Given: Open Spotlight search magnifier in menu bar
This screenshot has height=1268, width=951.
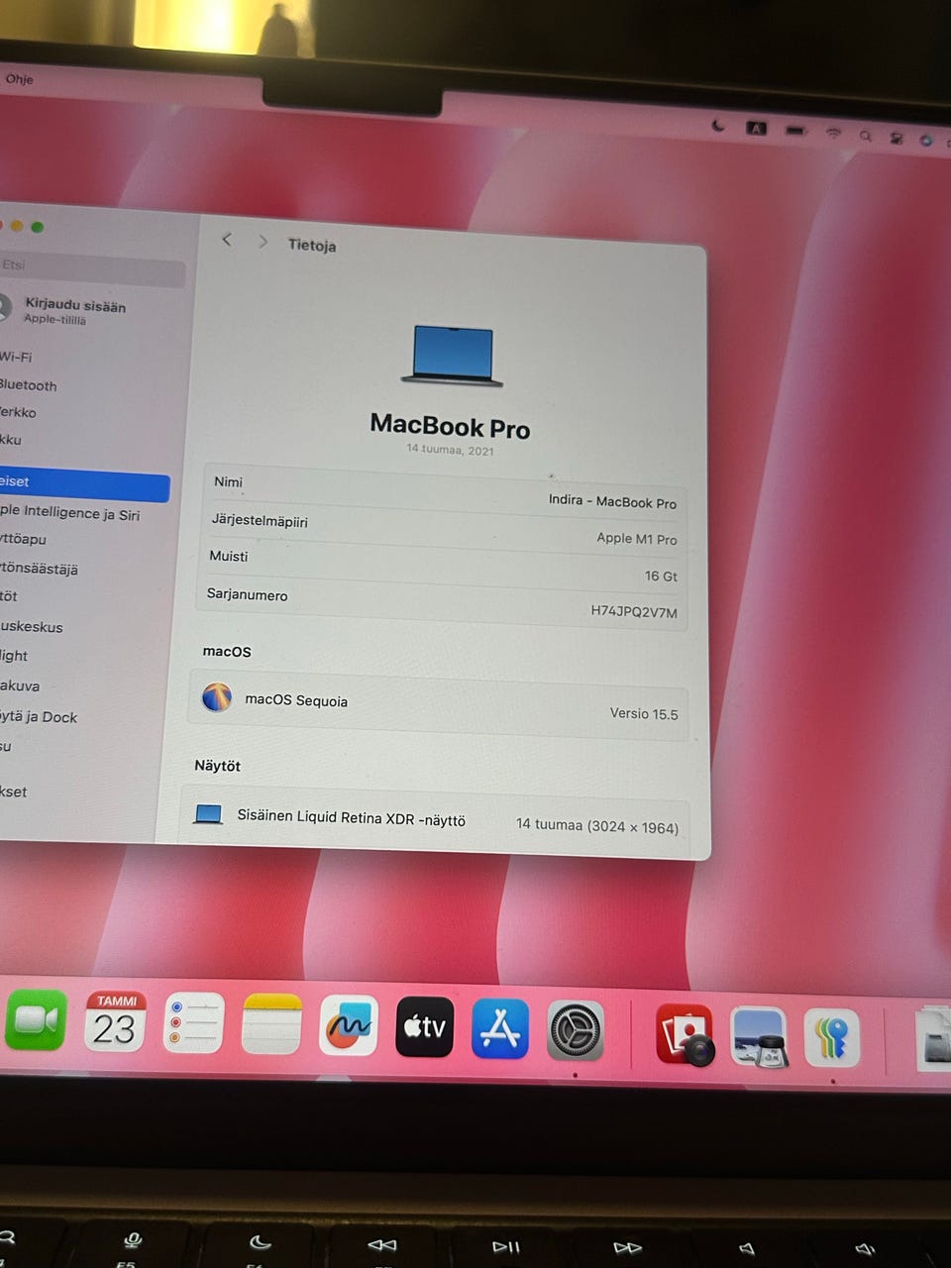Looking at the screenshot, I should point(865,136).
